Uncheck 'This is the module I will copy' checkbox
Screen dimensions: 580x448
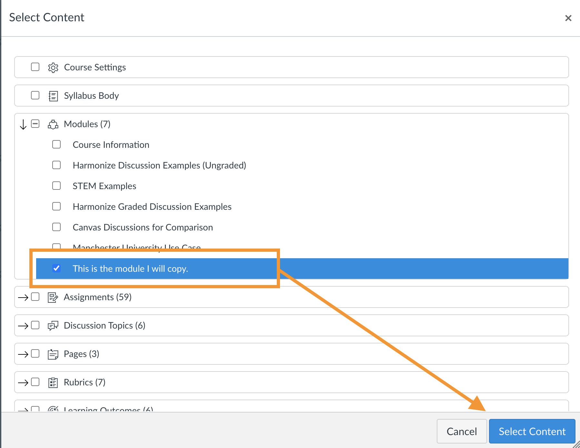56,268
